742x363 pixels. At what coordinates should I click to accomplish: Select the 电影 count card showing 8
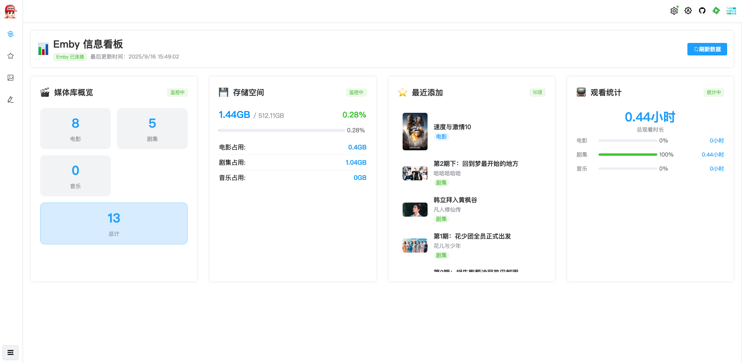tap(75, 128)
